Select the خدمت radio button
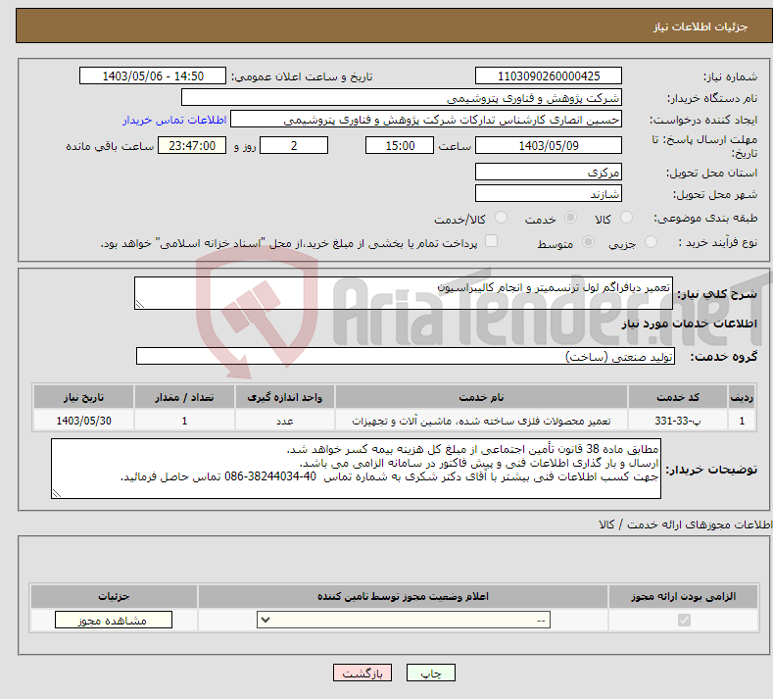The width and height of the screenshot is (773, 699). [570, 218]
